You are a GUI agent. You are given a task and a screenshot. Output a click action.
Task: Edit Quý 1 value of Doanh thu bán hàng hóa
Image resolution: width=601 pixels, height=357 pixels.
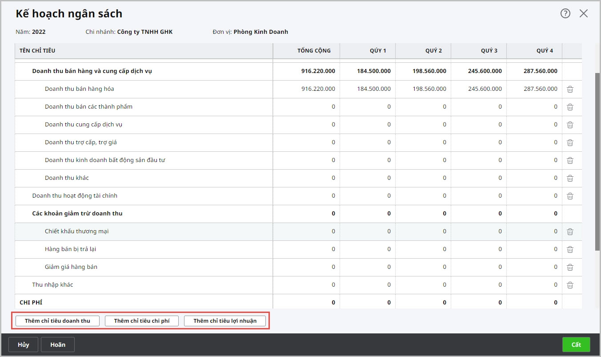click(x=368, y=89)
